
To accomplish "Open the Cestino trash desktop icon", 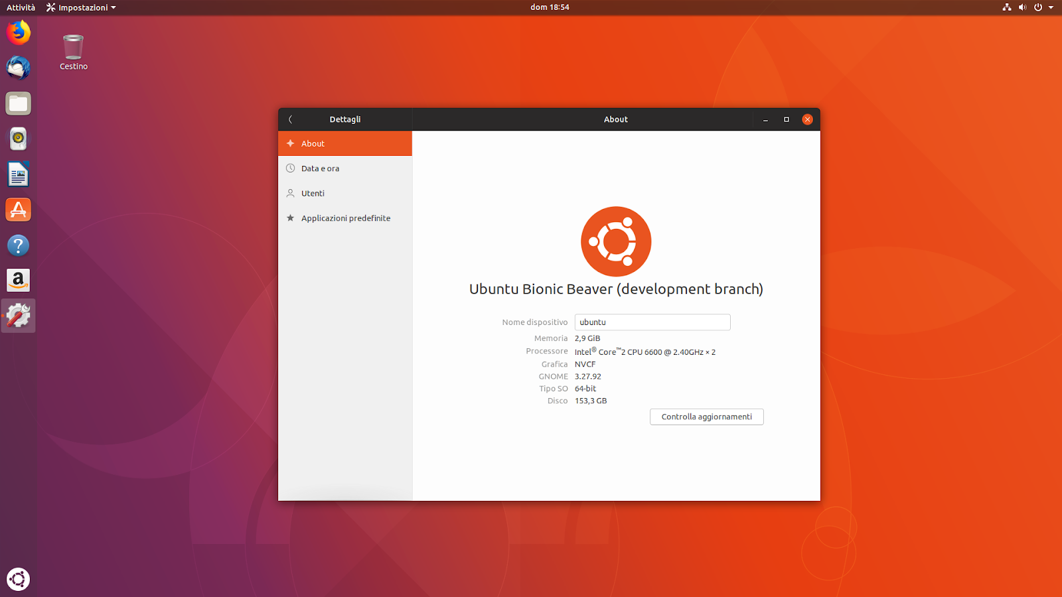I will tap(73, 46).
